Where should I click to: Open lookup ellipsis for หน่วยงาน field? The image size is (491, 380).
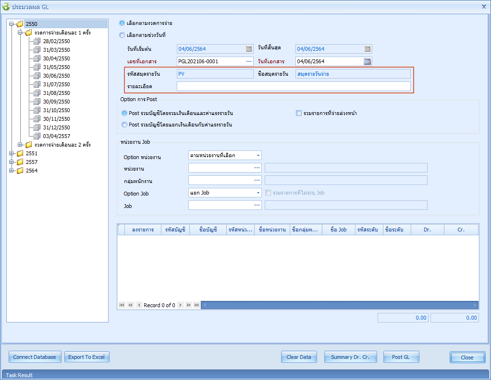[257, 168]
